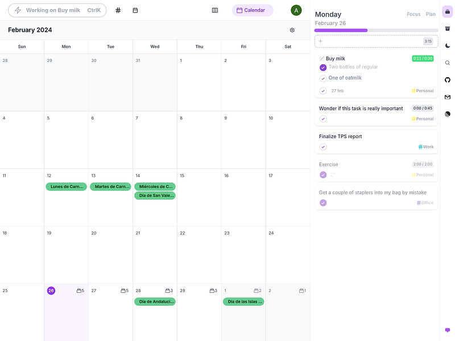Click the 0:00 / 0:45 time estimate
455x341 pixels.
pyautogui.click(x=423, y=109)
